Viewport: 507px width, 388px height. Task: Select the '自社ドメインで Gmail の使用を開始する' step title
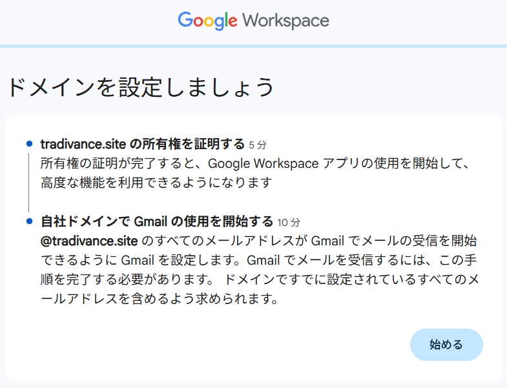coord(157,222)
